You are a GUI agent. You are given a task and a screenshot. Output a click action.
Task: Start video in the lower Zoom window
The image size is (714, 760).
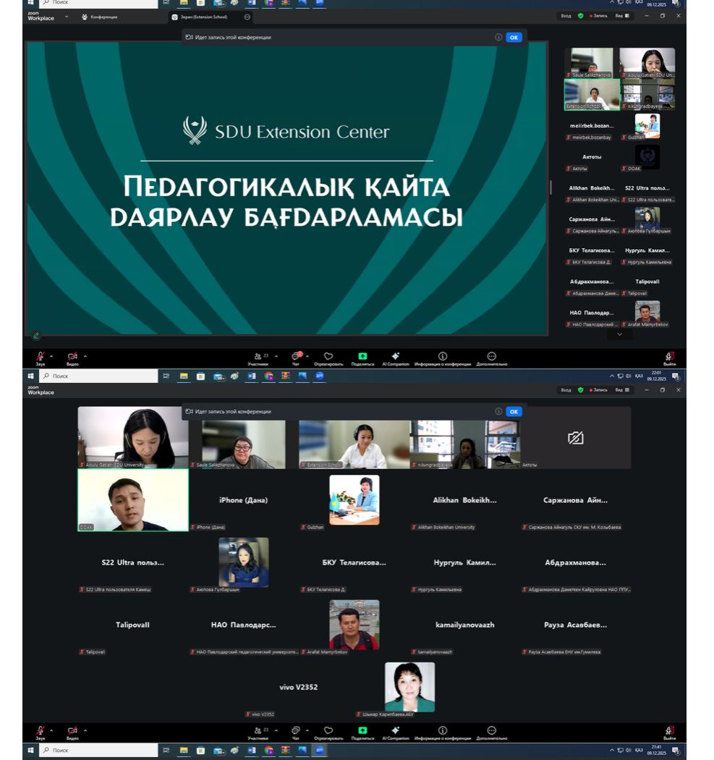72,731
